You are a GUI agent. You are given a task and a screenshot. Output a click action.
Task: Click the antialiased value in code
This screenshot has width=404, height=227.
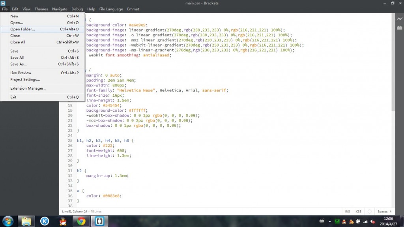156,55
